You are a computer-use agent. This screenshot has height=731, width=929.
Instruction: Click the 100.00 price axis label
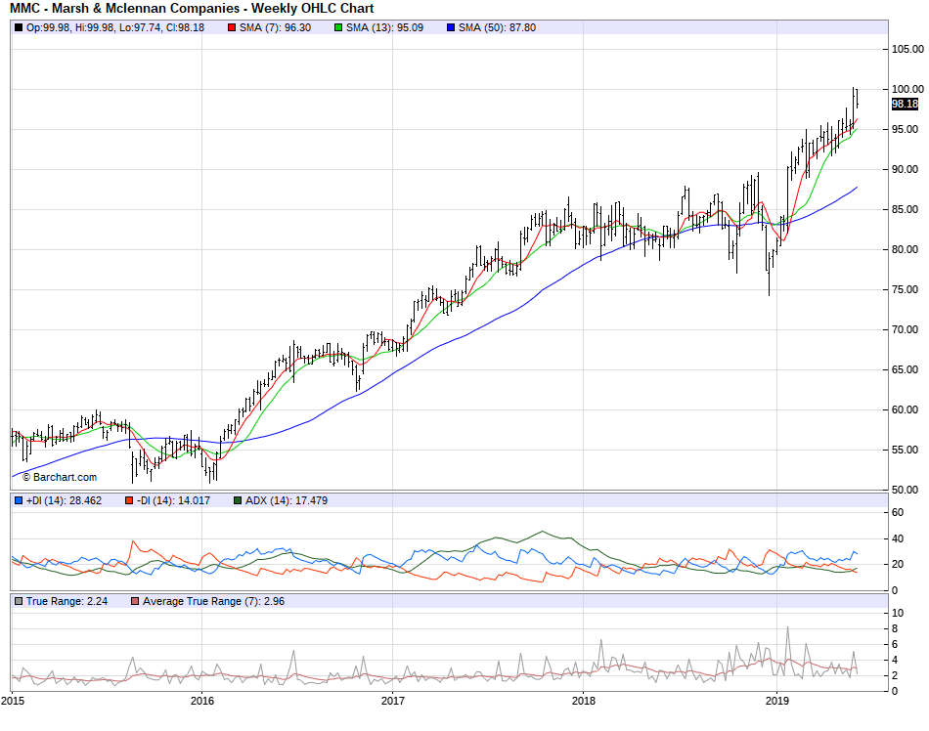[x=907, y=89]
